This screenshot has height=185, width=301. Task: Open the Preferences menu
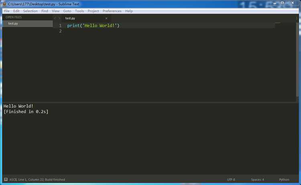pos(112,11)
